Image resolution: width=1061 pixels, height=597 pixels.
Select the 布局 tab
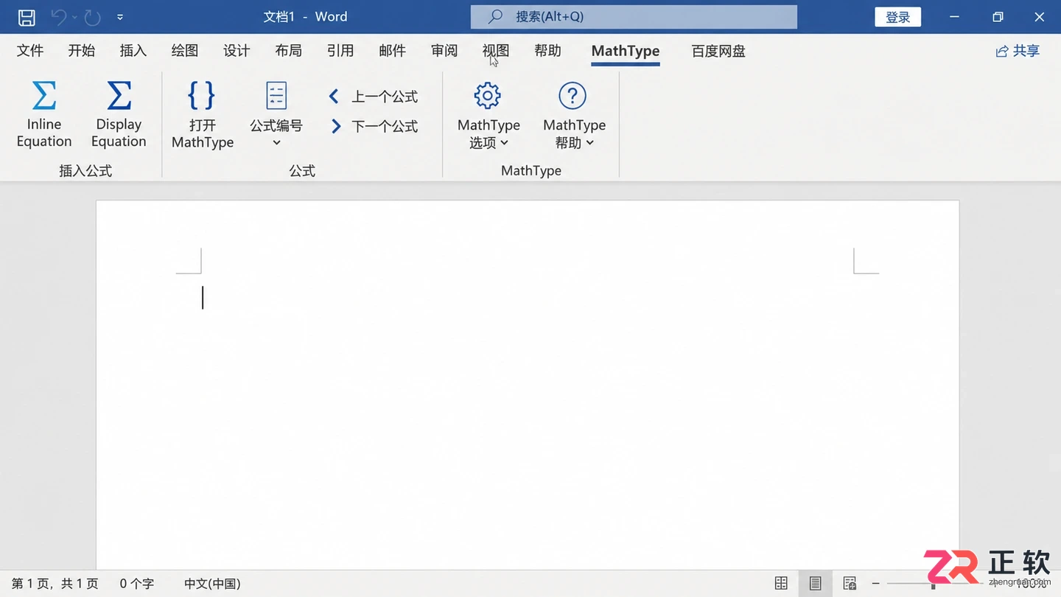click(x=288, y=51)
